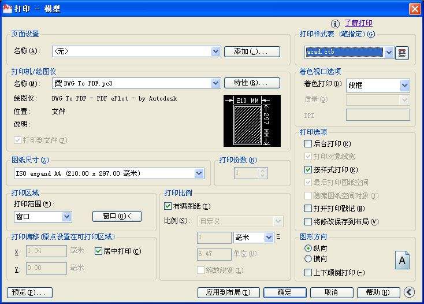This screenshot has height=304, width=424.
Task: Click the 缩放线宽 checkbox
Action: (x=200, y=270)
